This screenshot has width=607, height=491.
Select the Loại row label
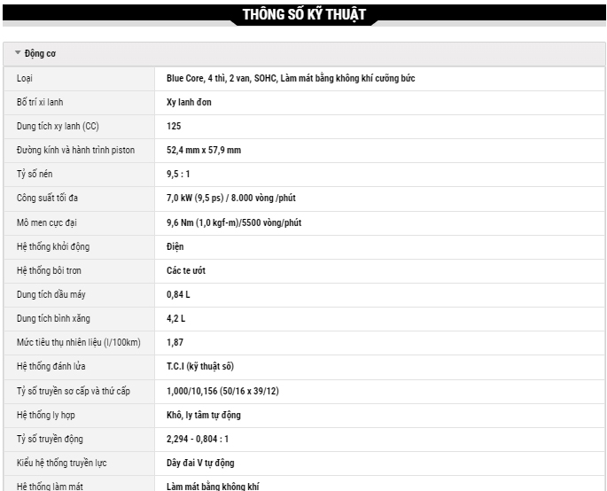25,78
